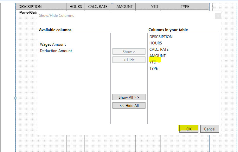The height and width of the screenshot is (152, 238).
Task: Select DESCRIPTION in Columns in your table
Action: click(161, 37)
